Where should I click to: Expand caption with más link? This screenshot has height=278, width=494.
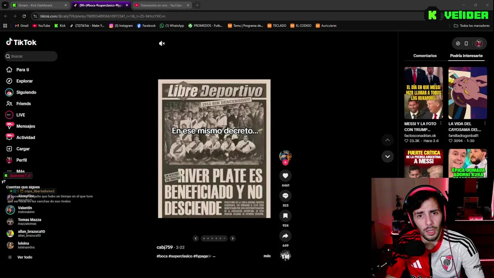267,256
